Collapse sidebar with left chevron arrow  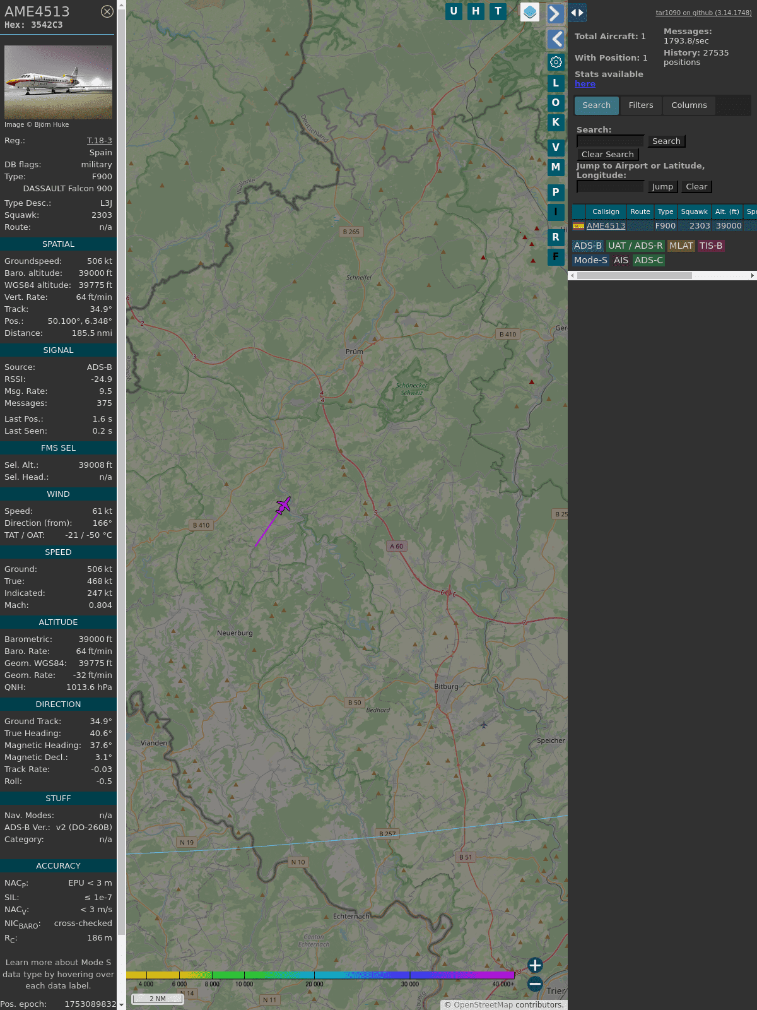pos(556,39)
